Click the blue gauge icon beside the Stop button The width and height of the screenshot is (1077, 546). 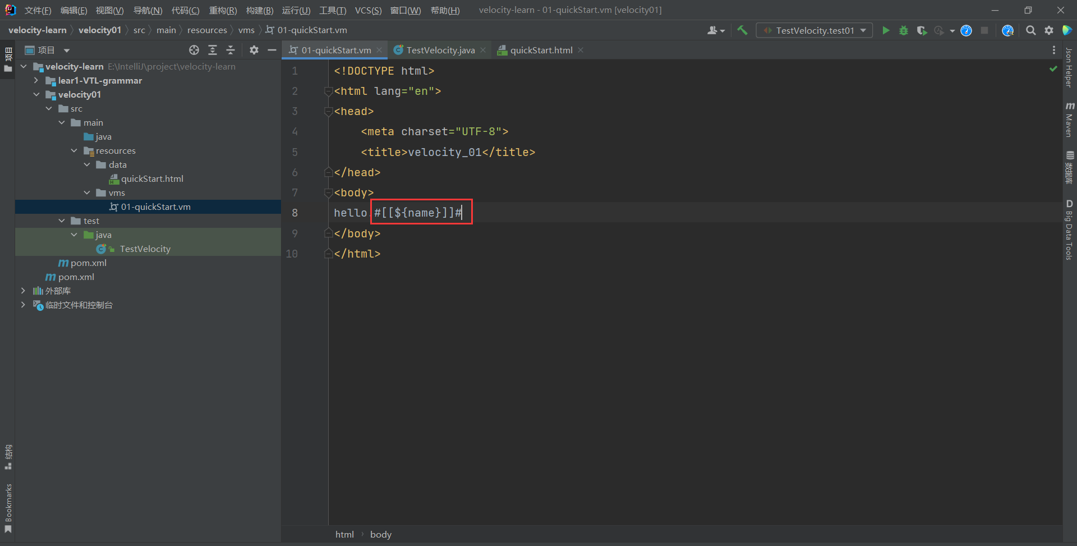point(966,30)
